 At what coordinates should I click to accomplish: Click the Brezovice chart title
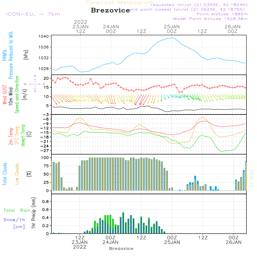pyautogui.click(x=111, y=10)
